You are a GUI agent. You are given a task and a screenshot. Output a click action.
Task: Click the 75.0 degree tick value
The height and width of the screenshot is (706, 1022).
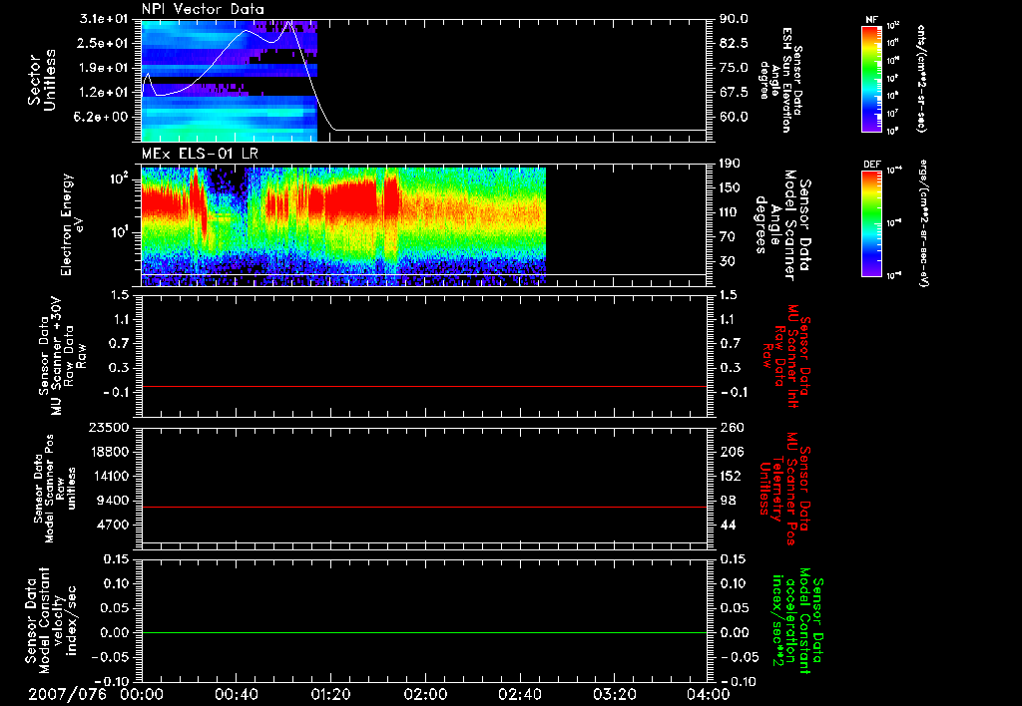pyautogui.click(x=734, y=68)
